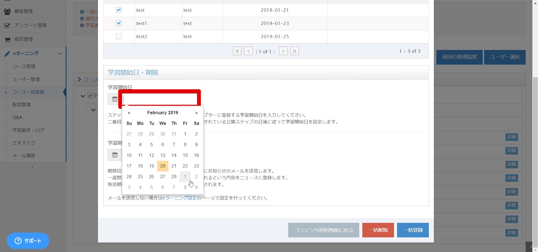Pick February 14 in the datepicker
Viewport: 538px width, 252px height.
point(174,155)
